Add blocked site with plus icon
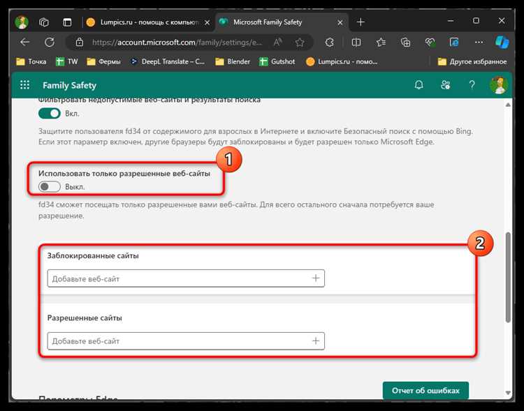This screenshot has width=524, height=411. (316, 278)
